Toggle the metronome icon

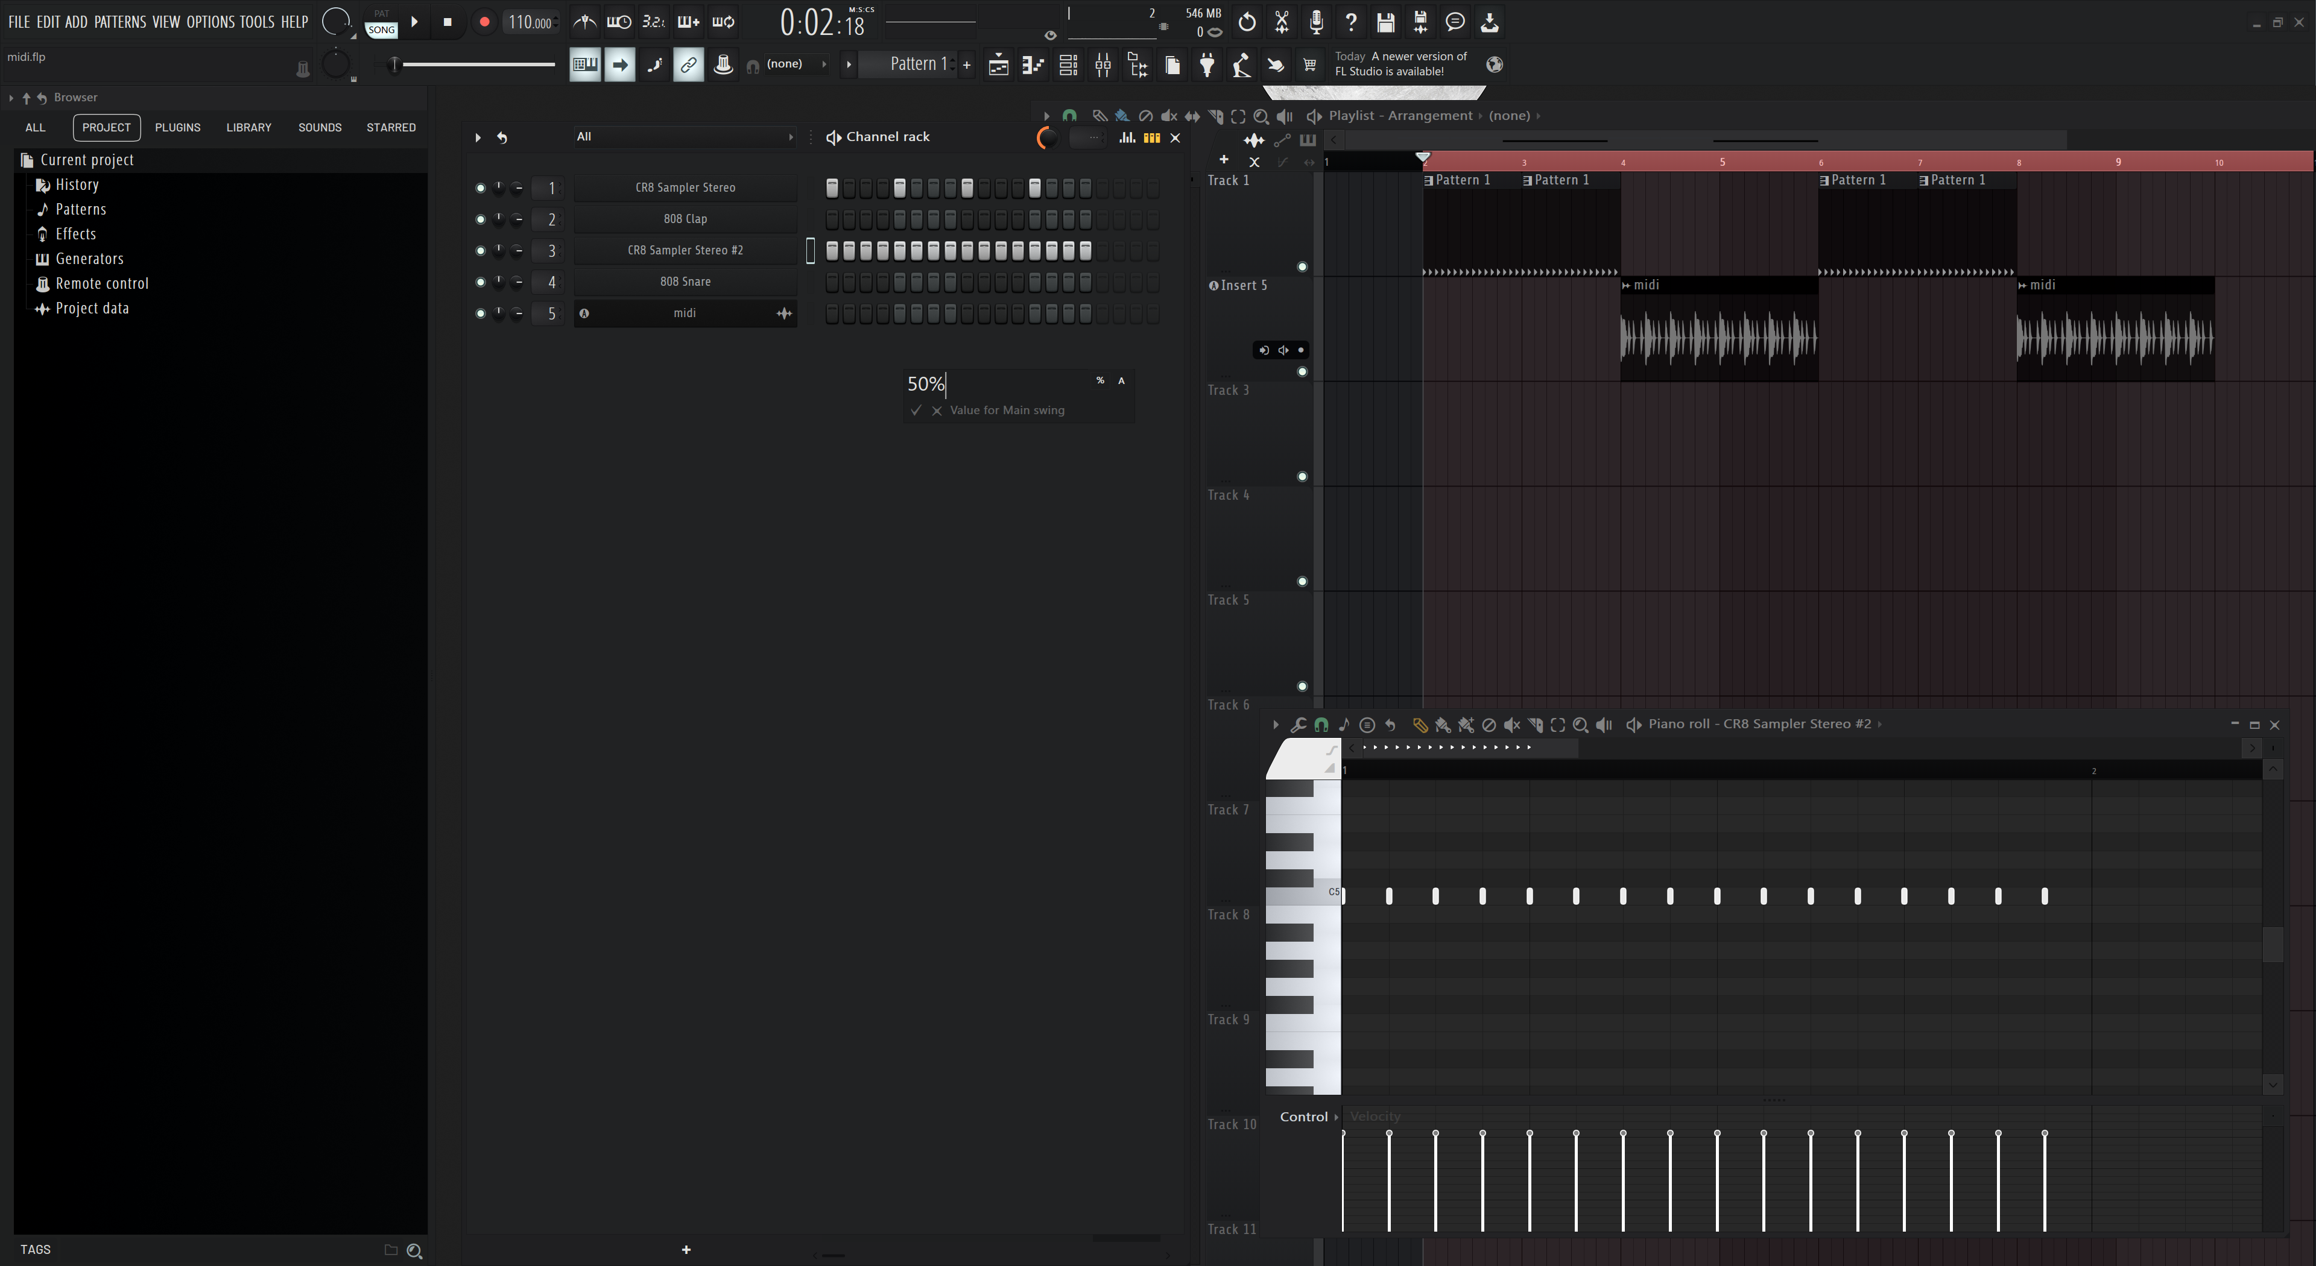point(584,22)
